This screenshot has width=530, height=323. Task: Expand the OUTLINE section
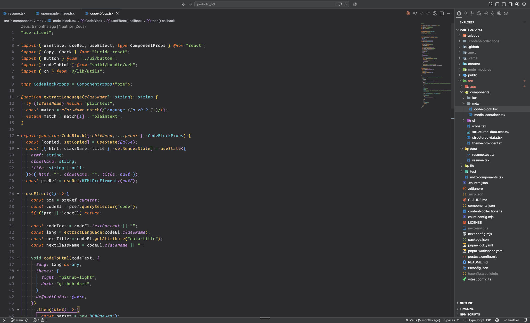click(x=466, y=303)
